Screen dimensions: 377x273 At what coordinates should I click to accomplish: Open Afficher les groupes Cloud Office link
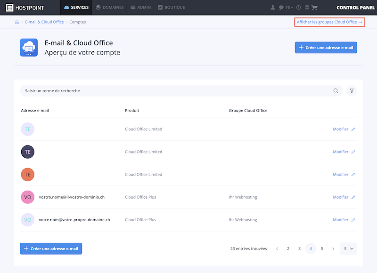coord(329,22)
